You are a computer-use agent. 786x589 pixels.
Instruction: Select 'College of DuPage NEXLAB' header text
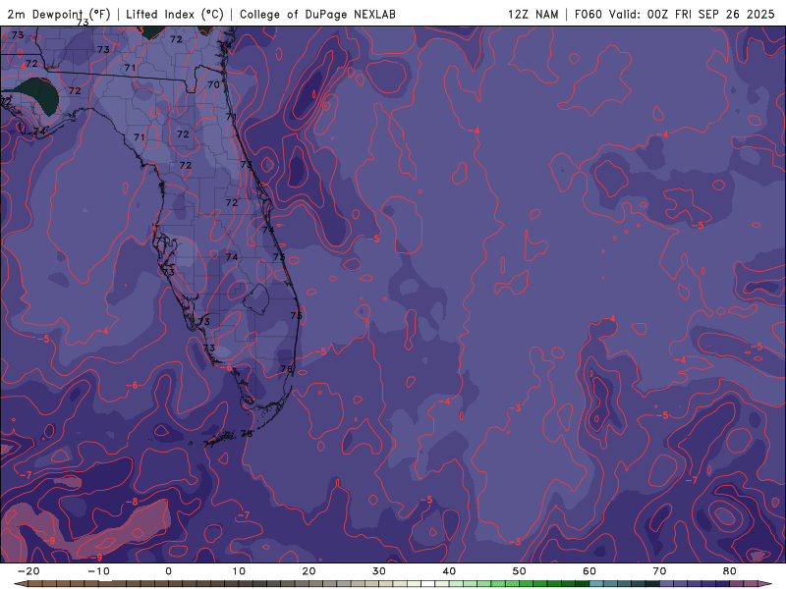[317, 14]
